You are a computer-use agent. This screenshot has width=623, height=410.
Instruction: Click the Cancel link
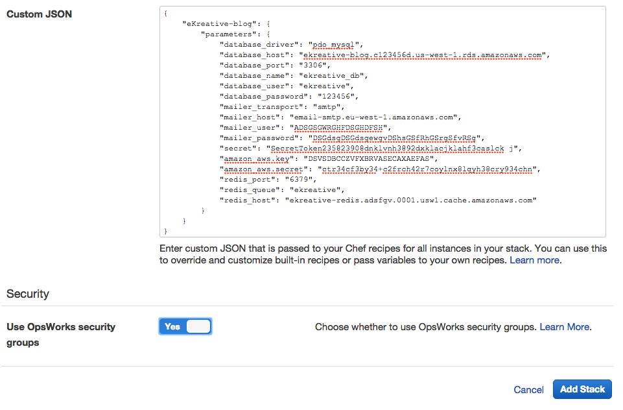[528, 390]
